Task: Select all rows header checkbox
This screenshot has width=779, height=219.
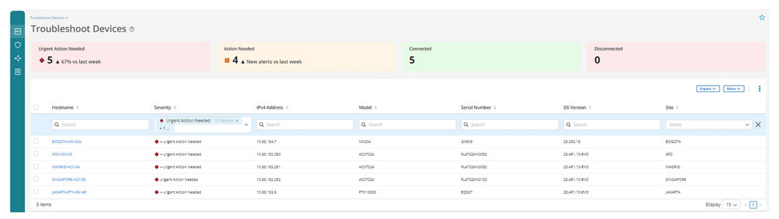Action: [36, 108]
